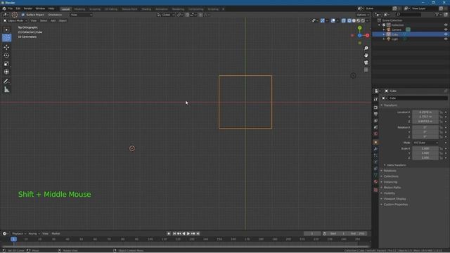Open the Global transform orientation dropdown

pos(166,15)
